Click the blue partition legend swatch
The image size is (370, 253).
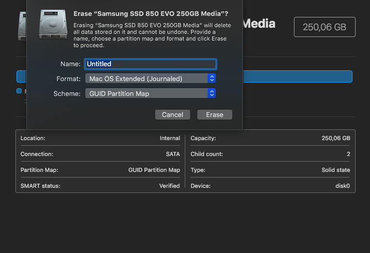point(19,91)
